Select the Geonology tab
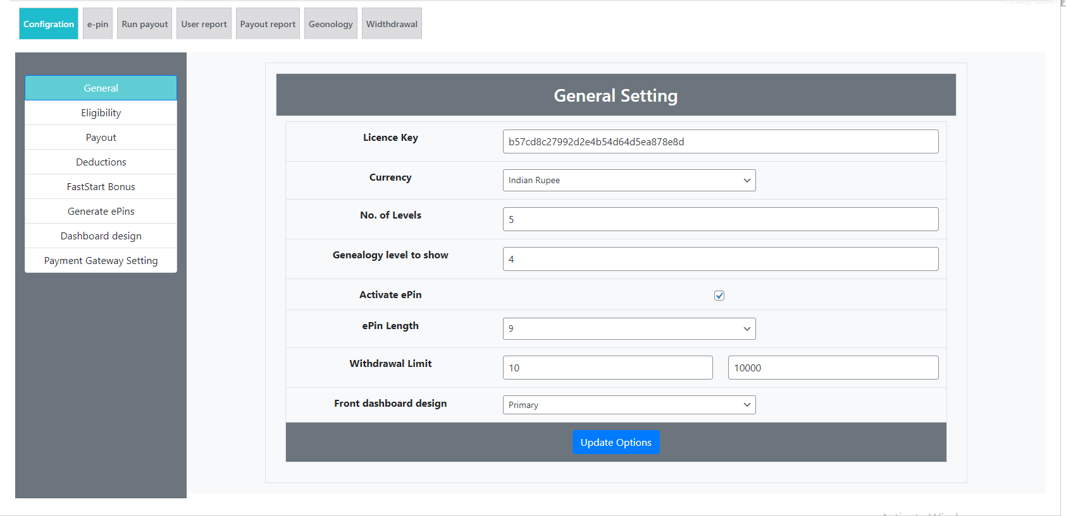Viewport: 1066px width, 516px height. [x=330, y=24]
